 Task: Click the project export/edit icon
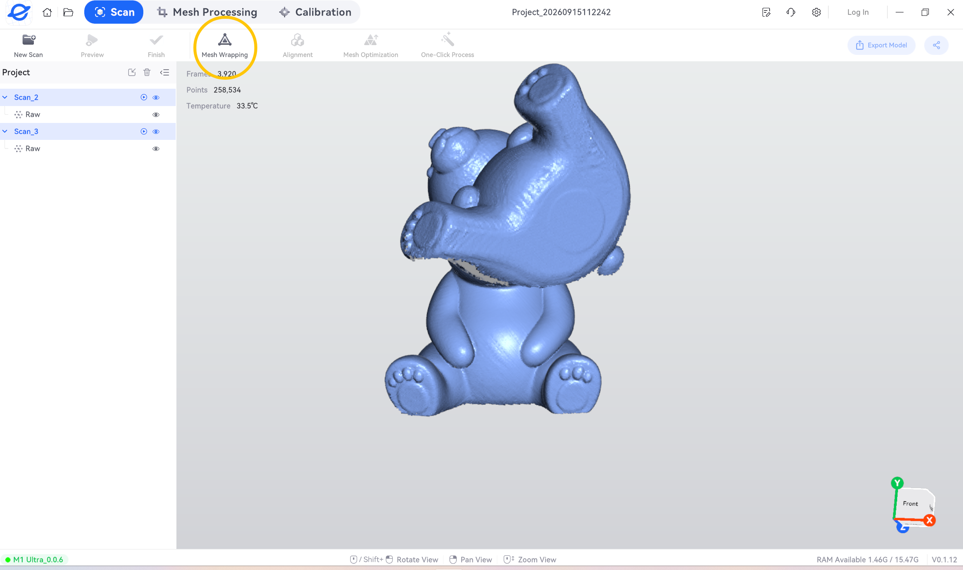(132, 72)
